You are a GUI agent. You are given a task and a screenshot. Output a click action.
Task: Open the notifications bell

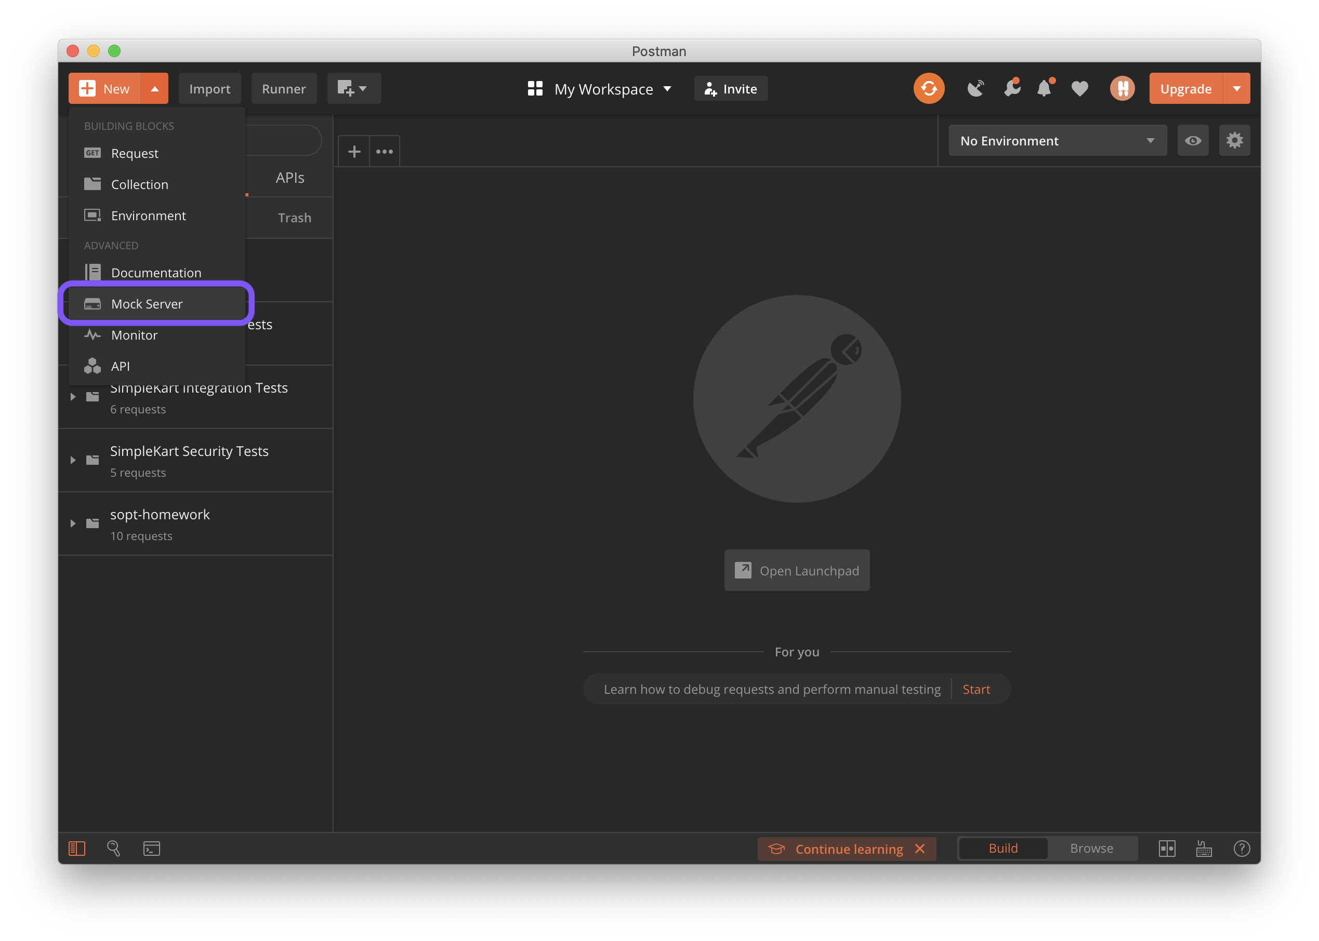click(1044, 89)
